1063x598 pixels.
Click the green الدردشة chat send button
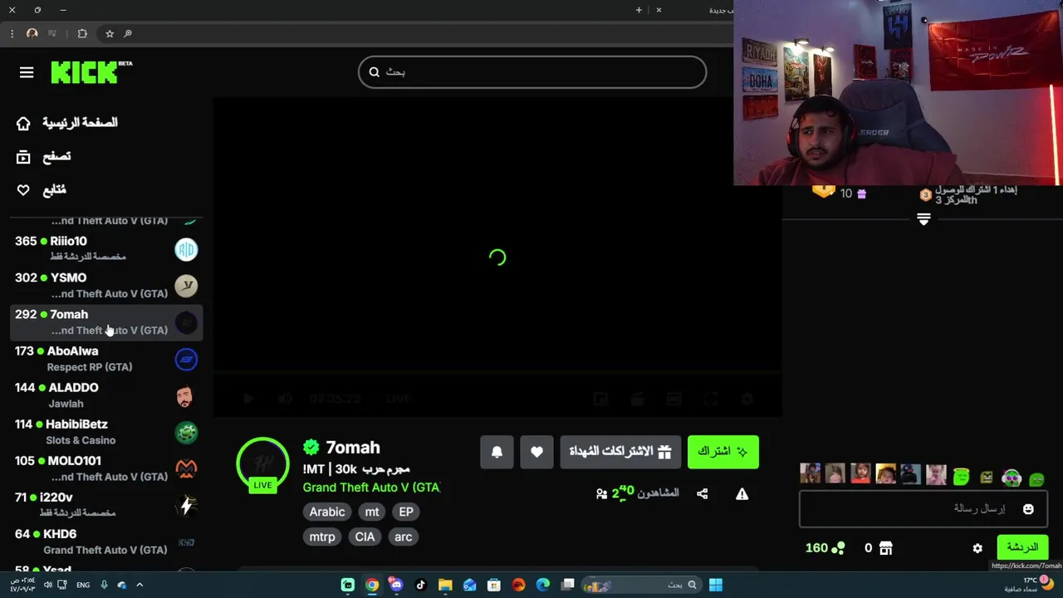pos(1022,547)
